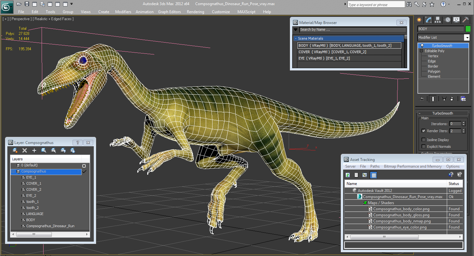Open the Utilities hammer panel tab

[x=466, y=20]
